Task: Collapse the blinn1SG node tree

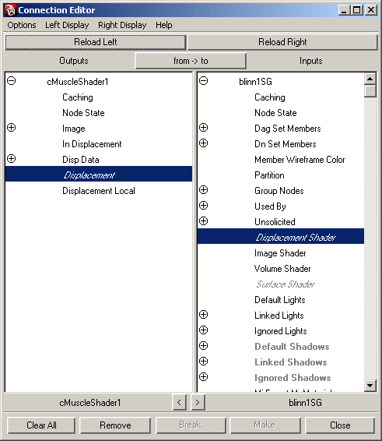Action: (x=204, y=81)
